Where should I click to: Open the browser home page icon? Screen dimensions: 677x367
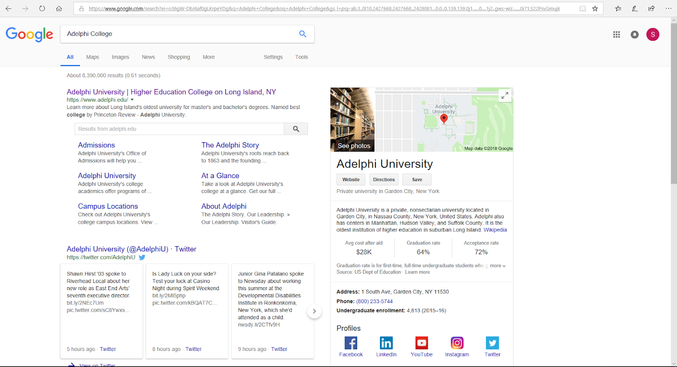click(x=59, y=8)
